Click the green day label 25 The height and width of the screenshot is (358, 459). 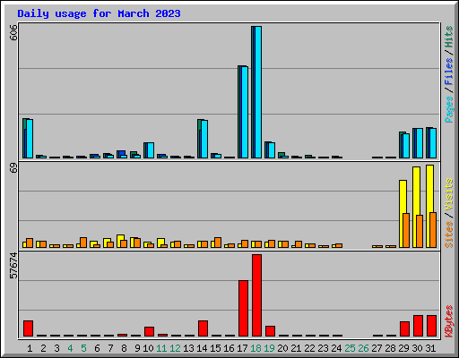(350, 348)
